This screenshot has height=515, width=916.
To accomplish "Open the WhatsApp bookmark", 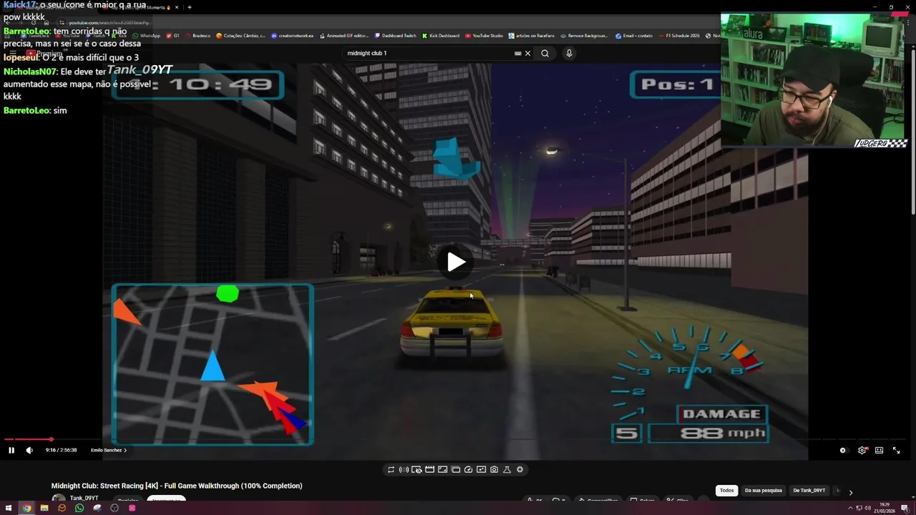I will click(x=147, y=36).
